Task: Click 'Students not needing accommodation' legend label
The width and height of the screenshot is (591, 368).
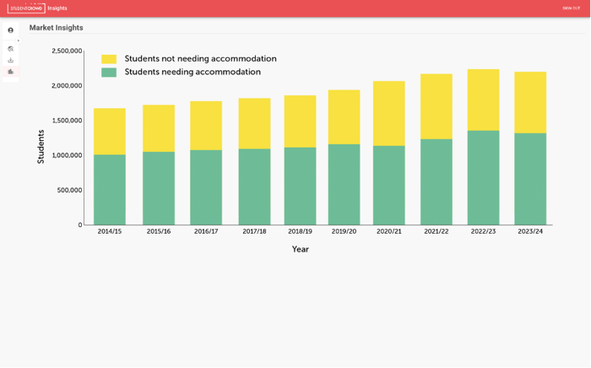Action: point(200,59)
